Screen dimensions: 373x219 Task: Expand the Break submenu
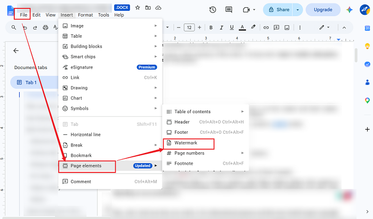tap(110, 145)
